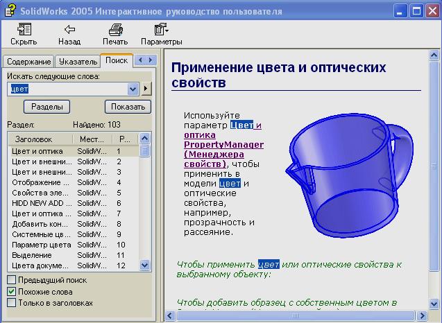Click the horizontal scroll left arrow
The height and width of the screenshot is (323, 442).
pos(170,315)
